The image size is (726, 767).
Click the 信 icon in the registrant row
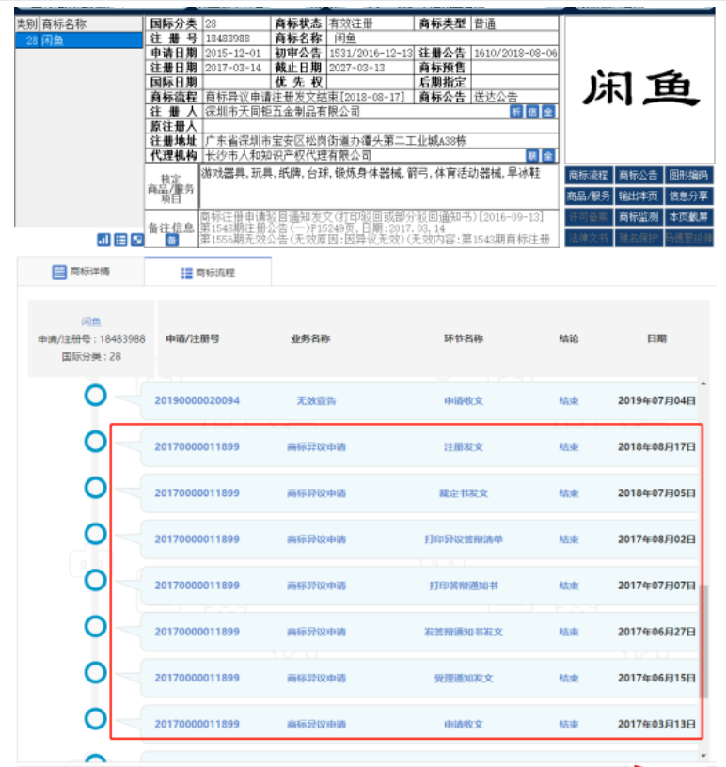532,112
